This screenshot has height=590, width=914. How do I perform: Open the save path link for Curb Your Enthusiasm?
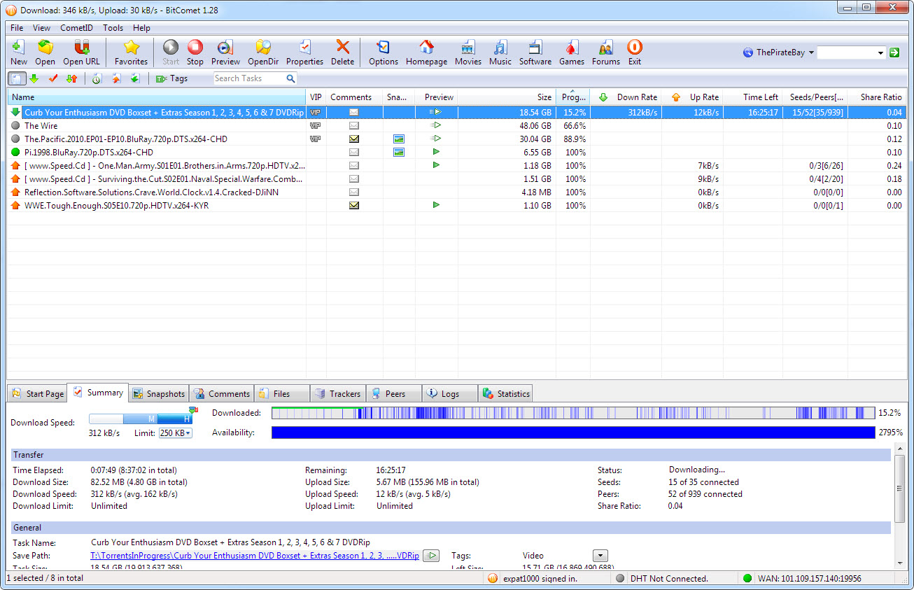(x=255, y=556)
